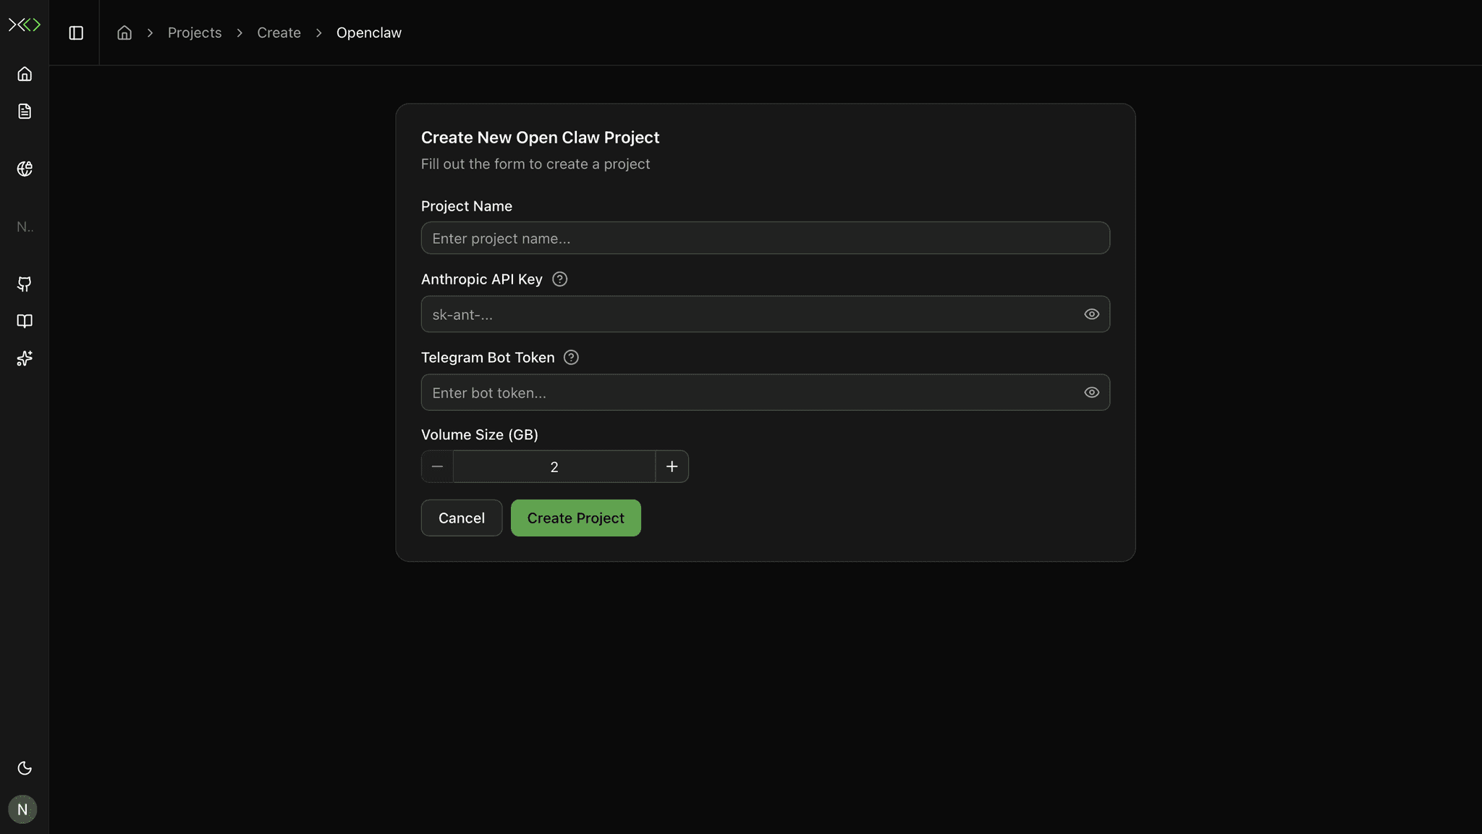Toggle the sidebar panel open or closed
This screenshot has height=834, width=1482.
[75, 33]
